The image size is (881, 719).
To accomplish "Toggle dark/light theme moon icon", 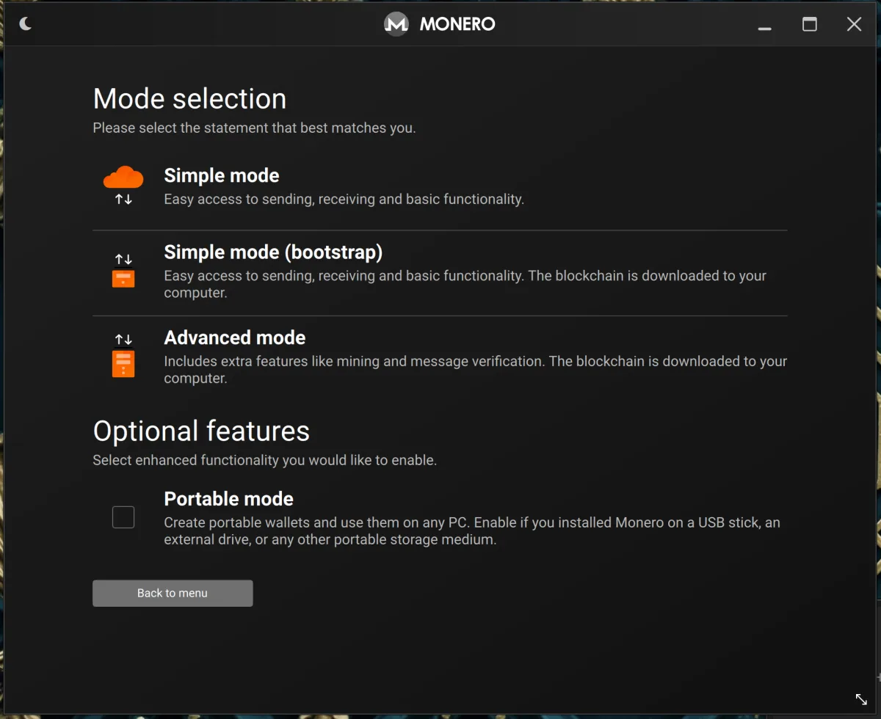I will pyautogui.click(x=26, y=24).
